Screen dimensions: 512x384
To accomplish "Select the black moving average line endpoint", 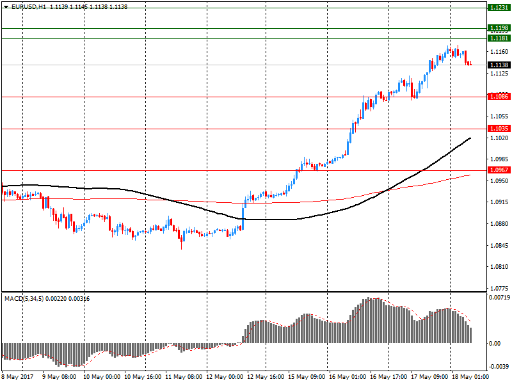I will tap(470, 138).
